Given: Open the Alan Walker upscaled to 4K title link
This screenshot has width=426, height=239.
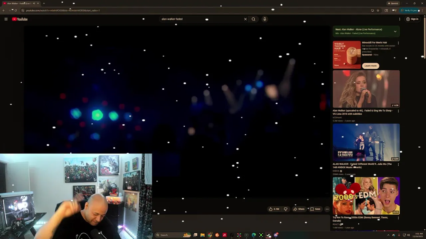Looking at the screenshot, I should (363, 112).
